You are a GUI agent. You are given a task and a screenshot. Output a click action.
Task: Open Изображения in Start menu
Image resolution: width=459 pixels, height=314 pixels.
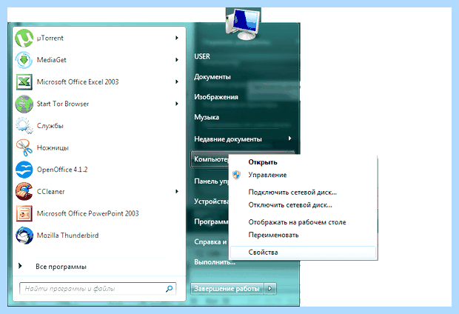pyautogui.click(x=216, y=97)
